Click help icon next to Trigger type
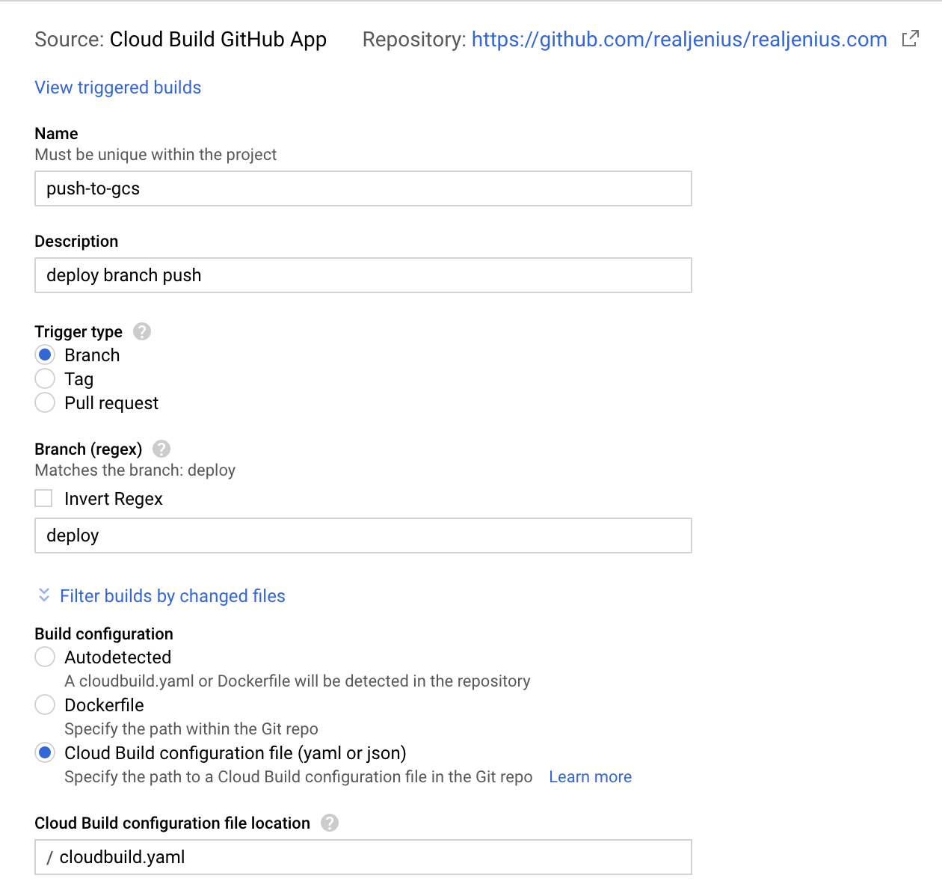This screenshot has height=890, width=942. click(142, 331)
